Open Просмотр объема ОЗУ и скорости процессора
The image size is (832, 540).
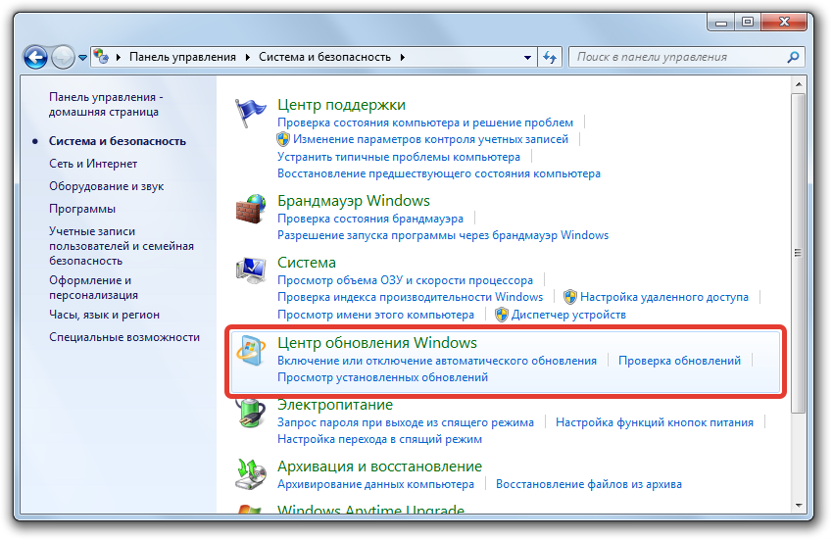coord(406,280)
